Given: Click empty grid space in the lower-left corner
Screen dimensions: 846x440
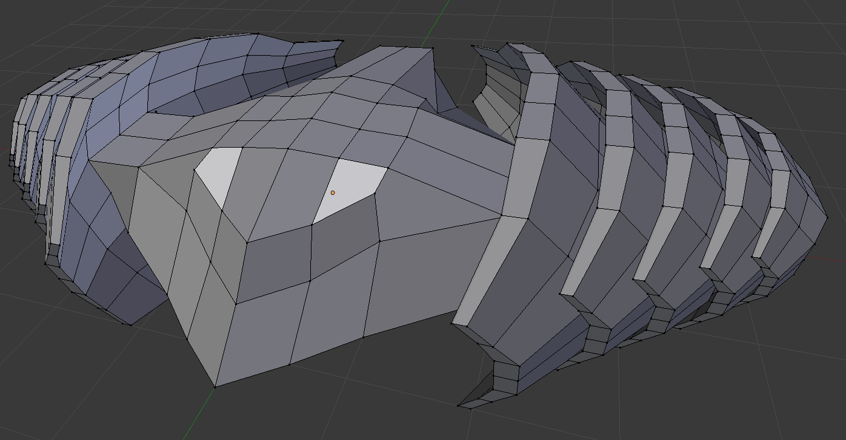Looking at the screenshot, I should pos(61,393).
